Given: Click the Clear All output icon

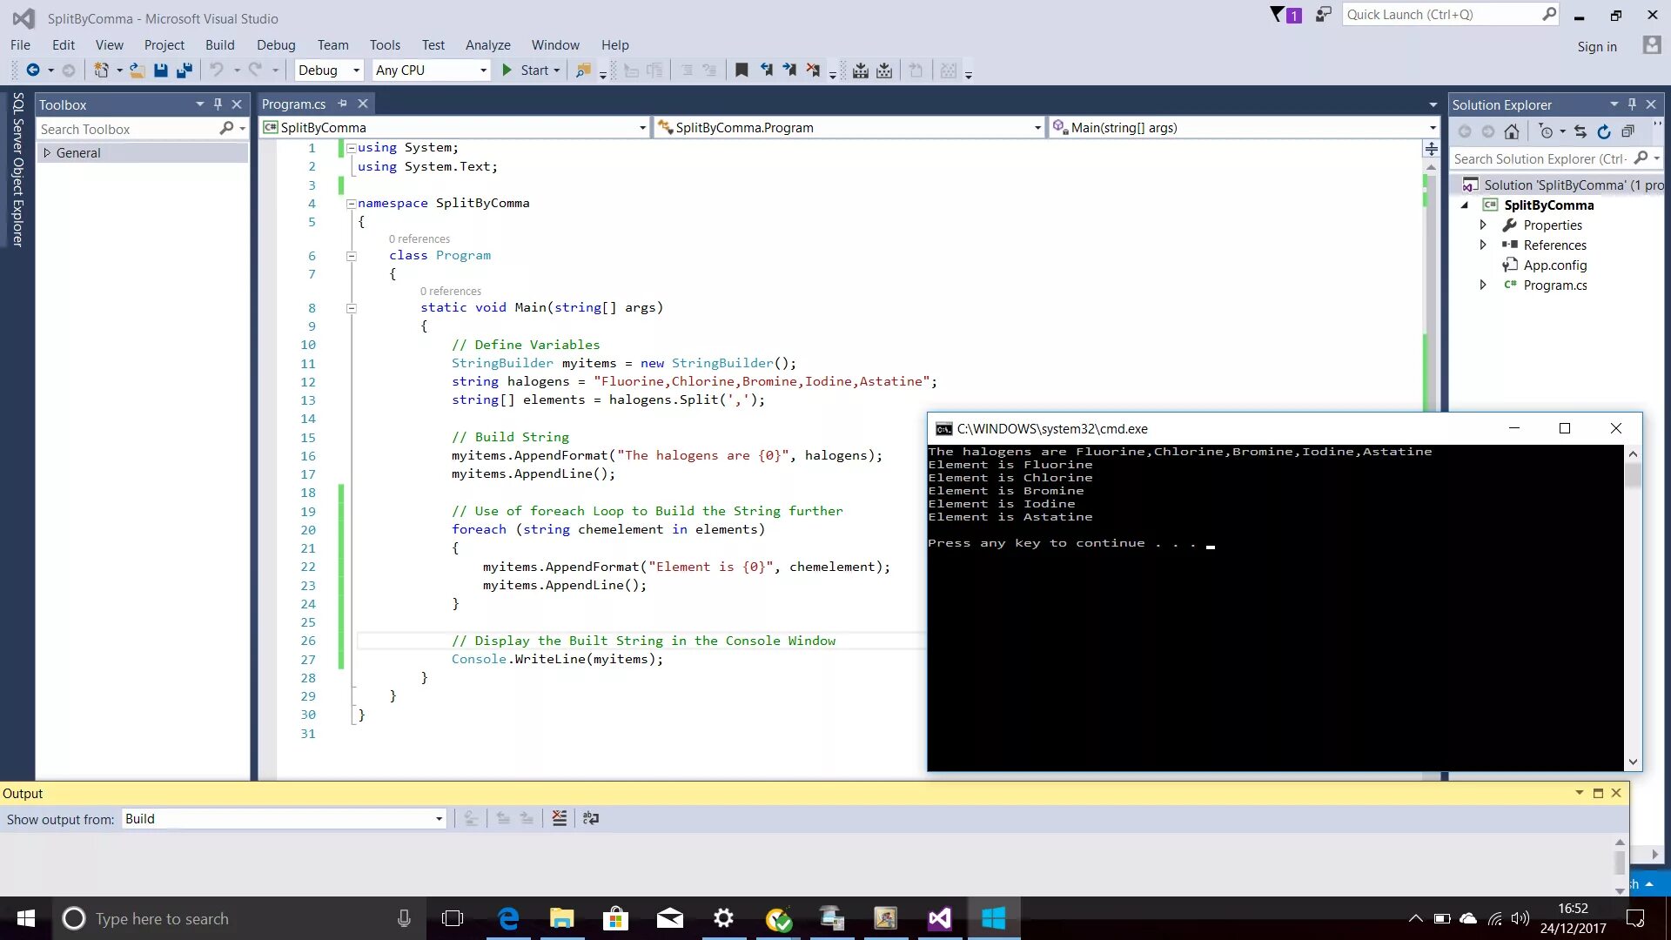Looking at the screenshot, I should [x=560, y=818].
